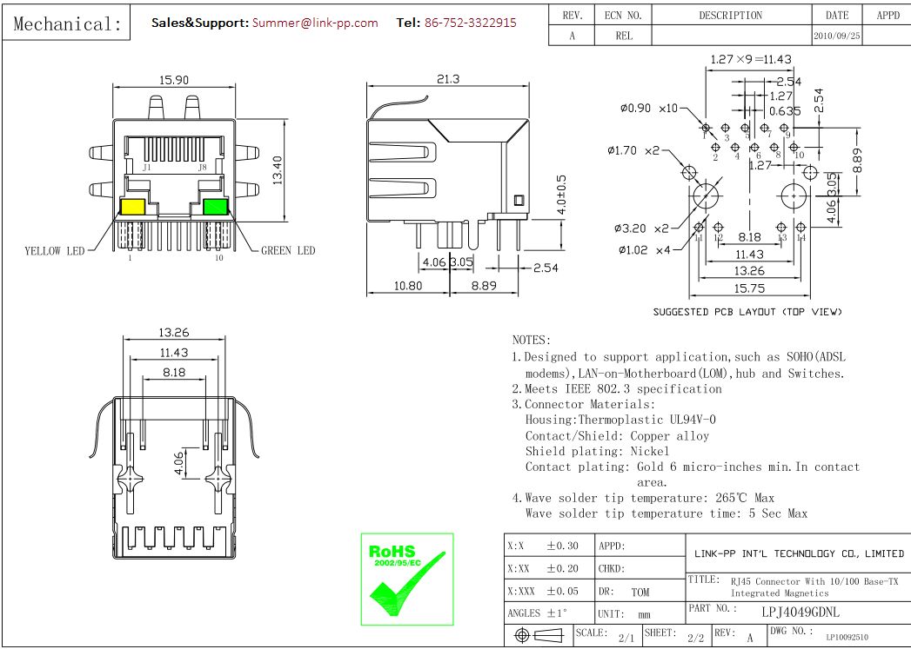Click the yellow LED rectangle on connector front view
The image size is (911, 649).
[x=132, y=207]
